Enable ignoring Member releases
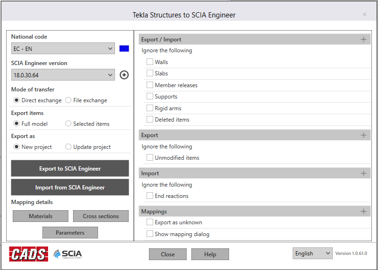378x270 pixels. (150, 85)
